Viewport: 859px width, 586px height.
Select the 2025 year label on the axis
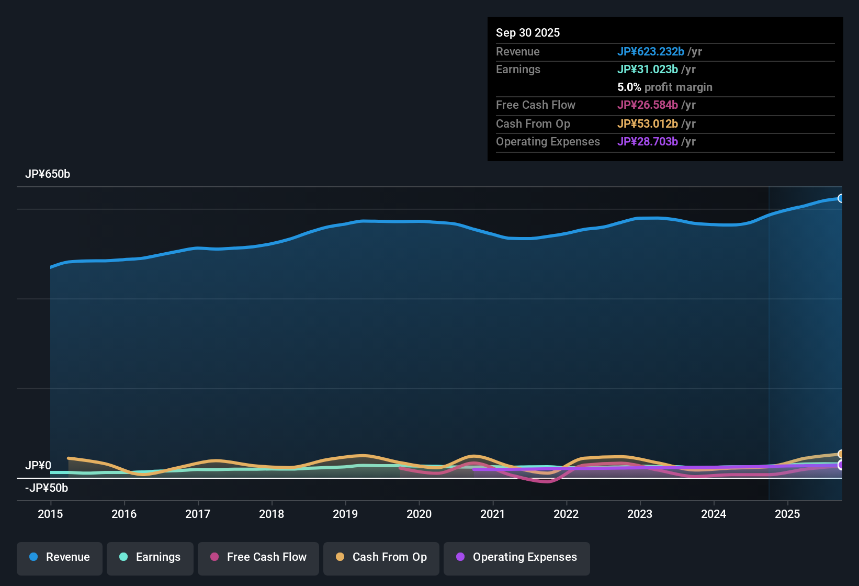[788, 514]
